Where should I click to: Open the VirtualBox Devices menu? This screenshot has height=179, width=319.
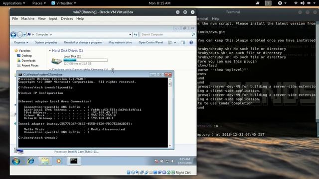[x=67, y=19]
